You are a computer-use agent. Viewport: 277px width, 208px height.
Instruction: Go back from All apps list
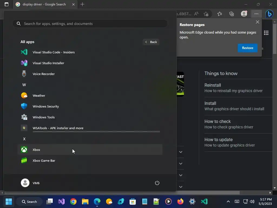point(151,42)
